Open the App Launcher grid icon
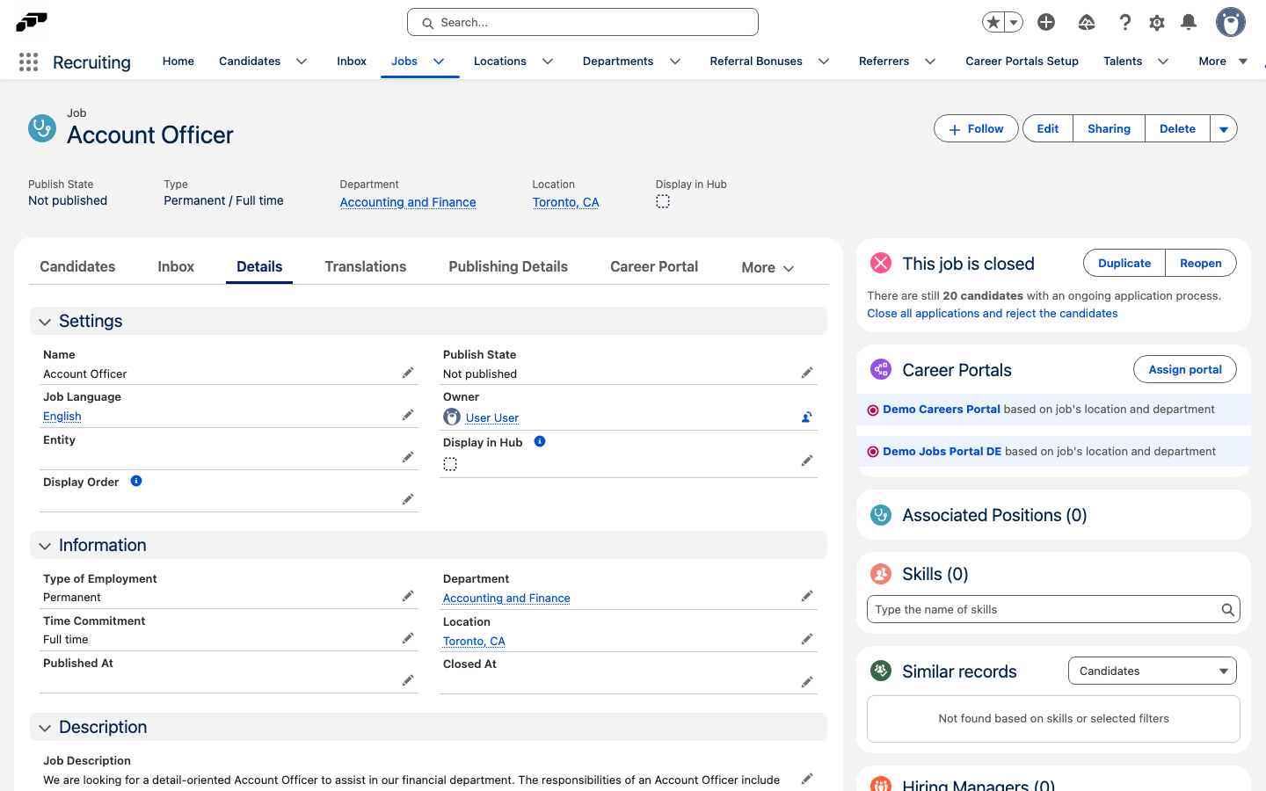The image size is (1266, 791). tap(28, 62)
